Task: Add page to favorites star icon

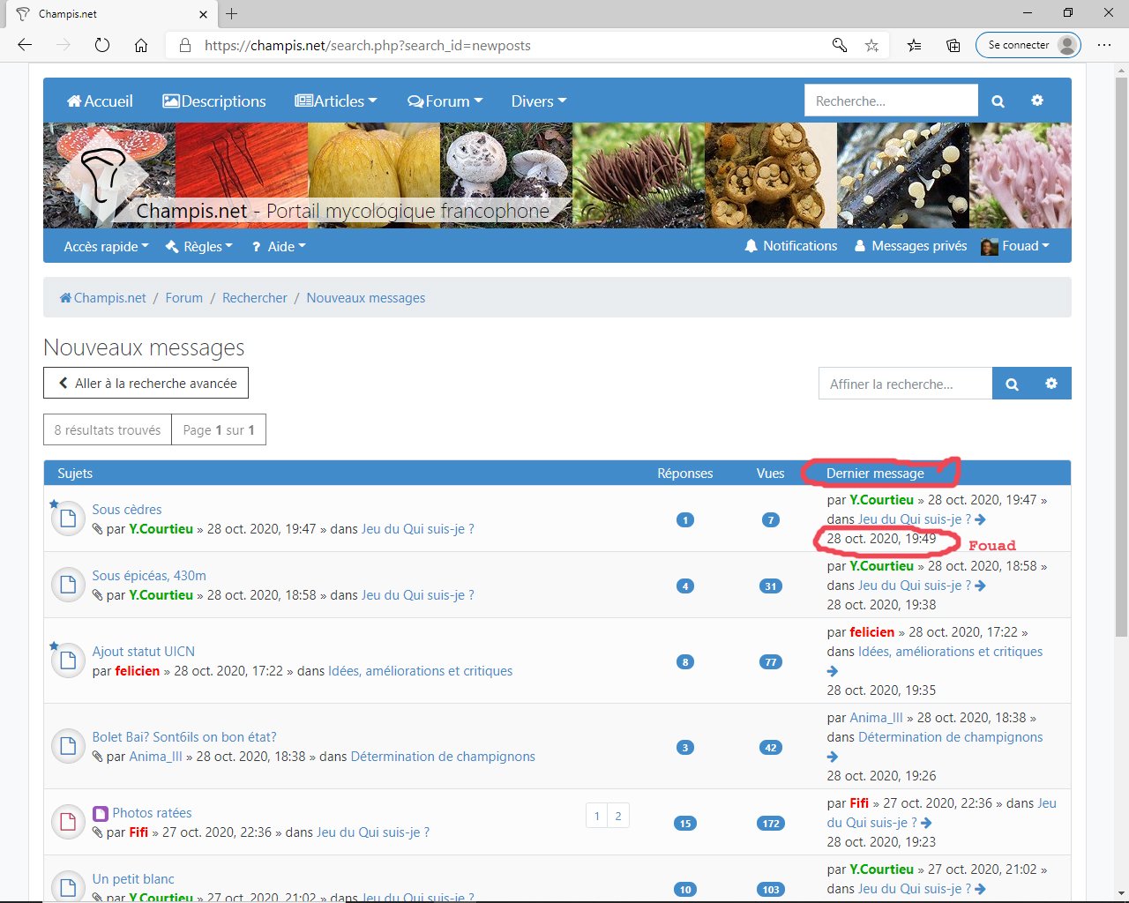Action: coord(871,45)
